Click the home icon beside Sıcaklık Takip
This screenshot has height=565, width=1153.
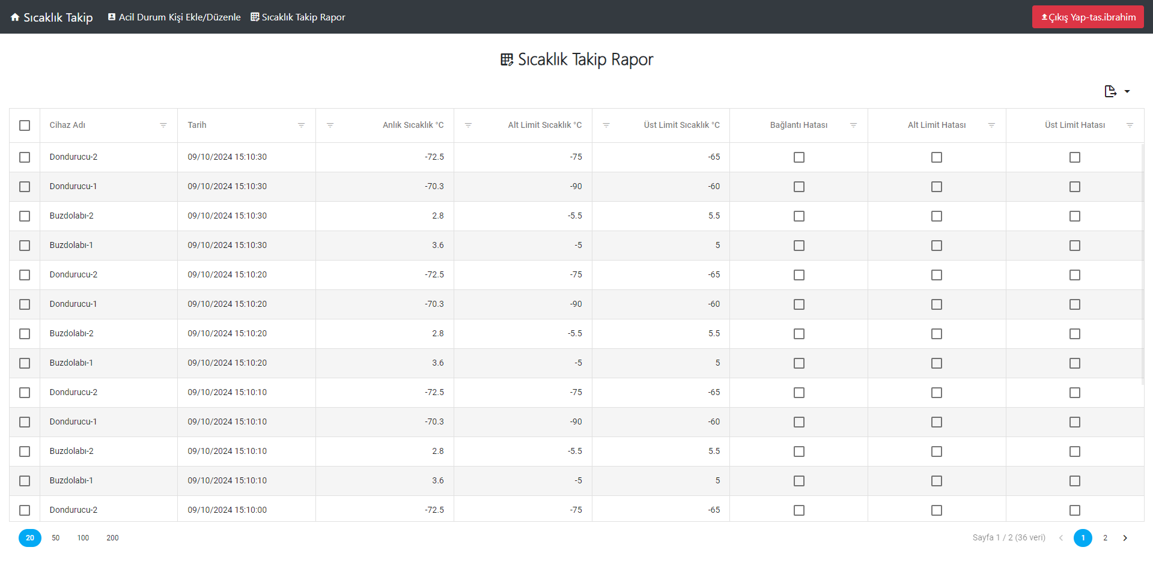(x=15, y=17)
